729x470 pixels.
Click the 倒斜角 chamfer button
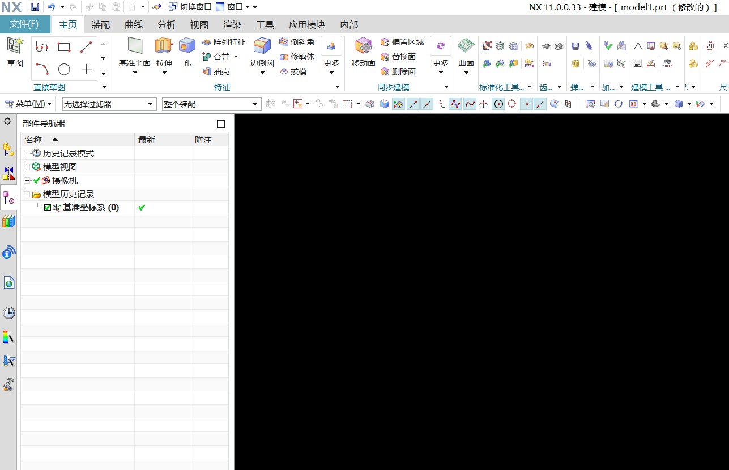(x=297, y=42)
